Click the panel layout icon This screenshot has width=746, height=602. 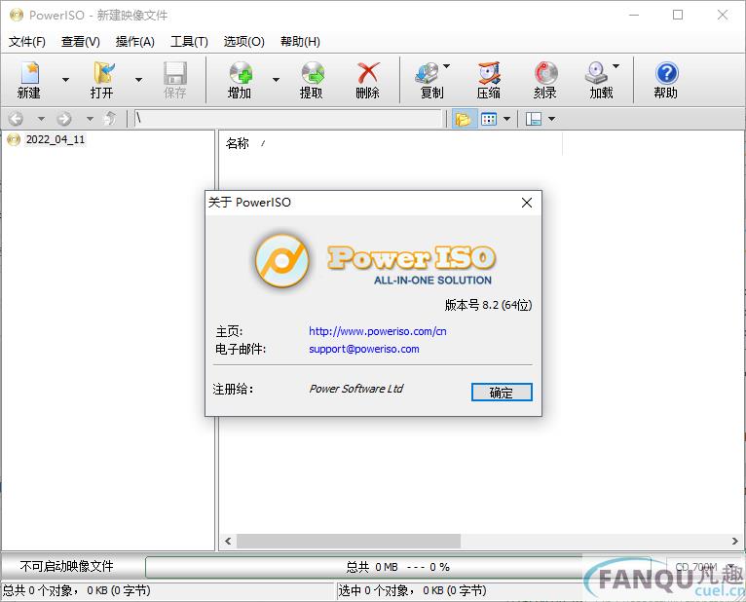coord(534,119)
